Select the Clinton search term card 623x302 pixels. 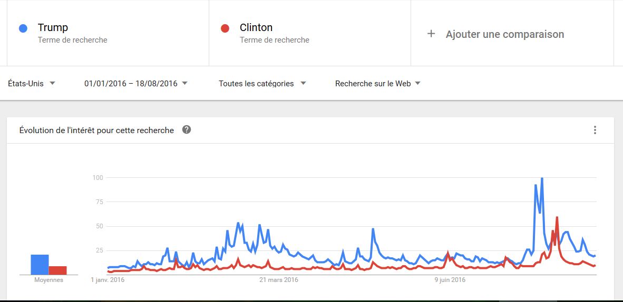[x=310, y=33]
